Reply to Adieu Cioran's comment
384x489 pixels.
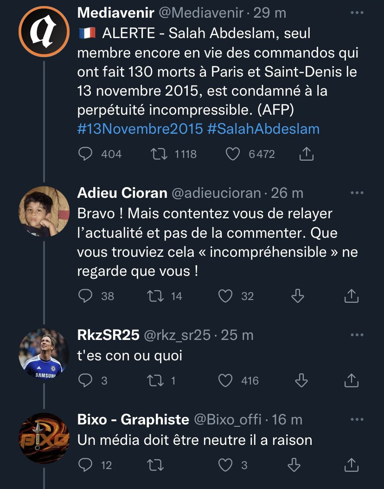[x=85, y=296]
